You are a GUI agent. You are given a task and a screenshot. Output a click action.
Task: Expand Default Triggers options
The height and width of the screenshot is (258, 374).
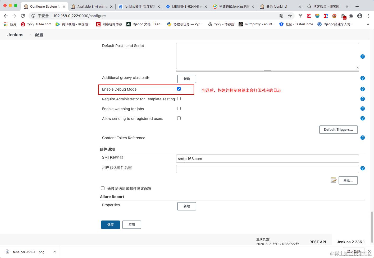[x=339, y=129]
